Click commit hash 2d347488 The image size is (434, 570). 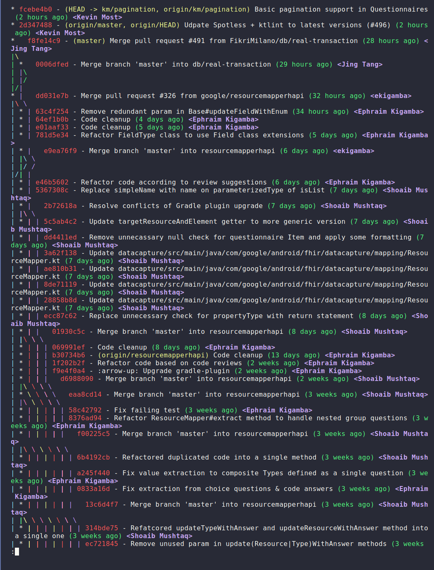point(36,25)
